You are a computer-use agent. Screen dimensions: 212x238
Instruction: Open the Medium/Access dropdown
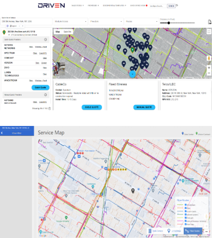(71, 21)
